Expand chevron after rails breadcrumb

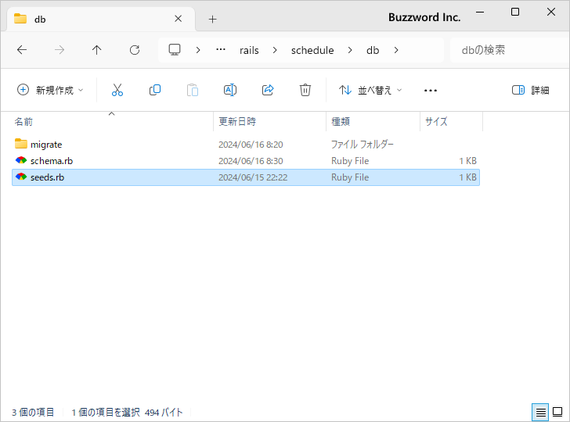(x=275, y=50)
